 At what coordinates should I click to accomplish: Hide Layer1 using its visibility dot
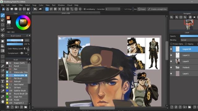[x=171, y=74]
